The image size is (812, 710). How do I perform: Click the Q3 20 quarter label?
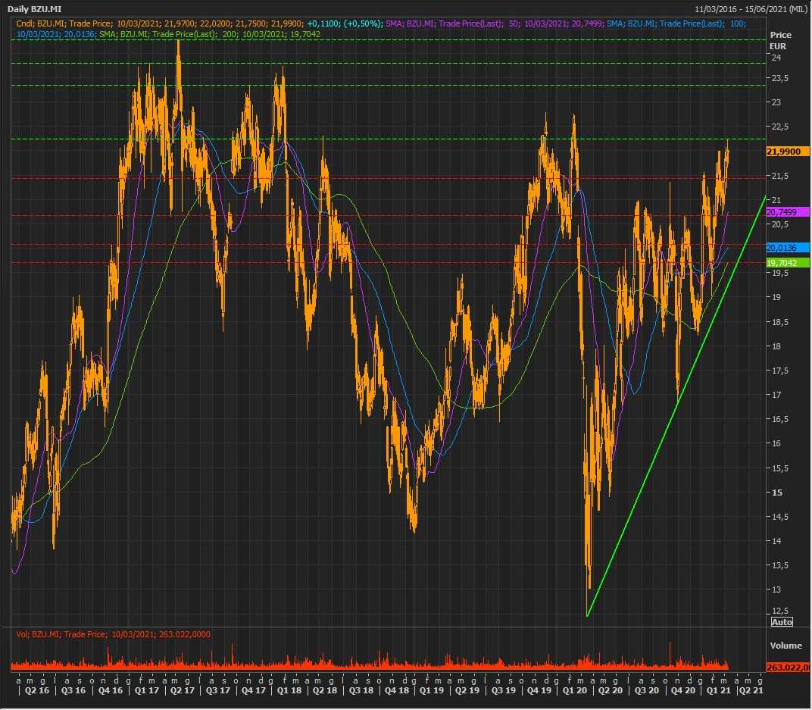tap(647, 690)
